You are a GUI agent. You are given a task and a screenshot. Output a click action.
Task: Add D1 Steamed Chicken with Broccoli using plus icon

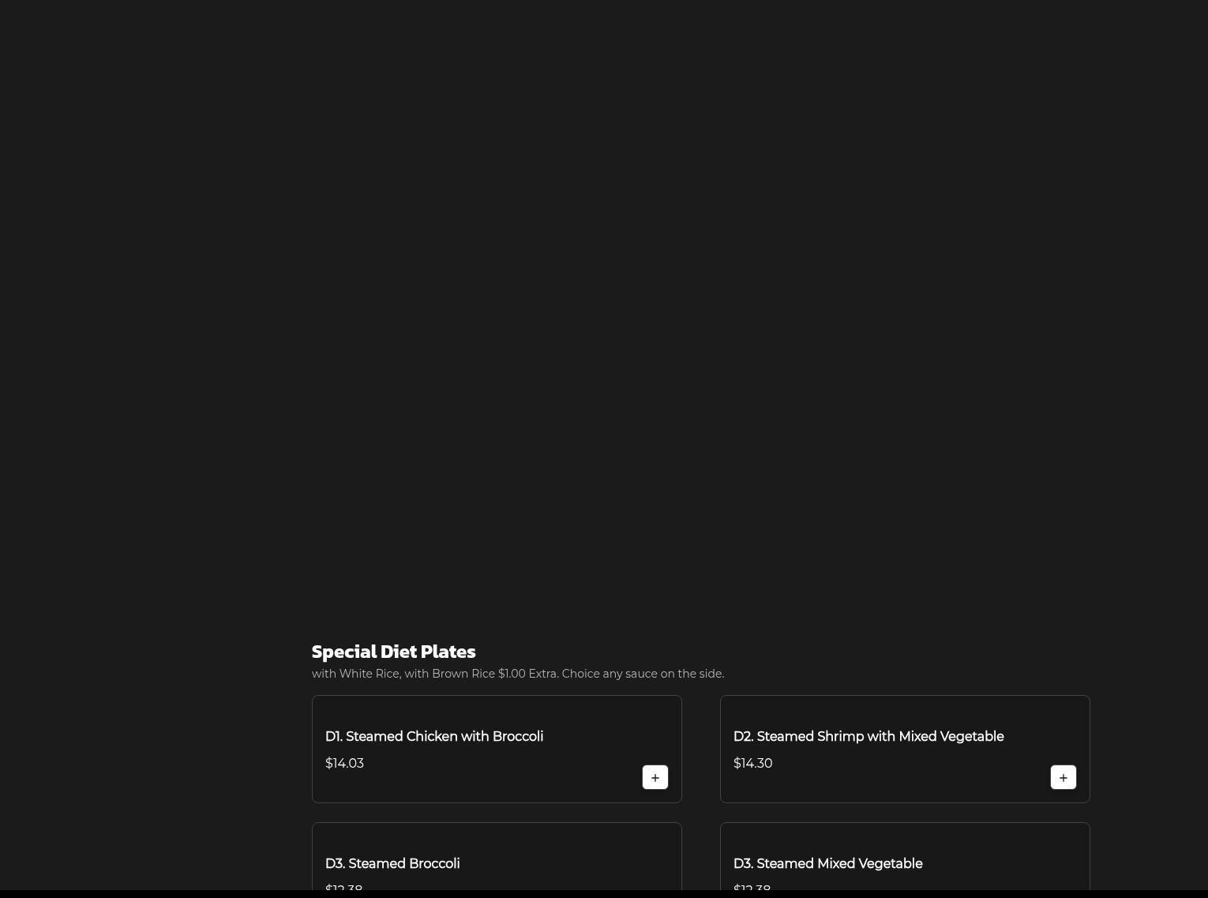click(x=655, y=777)
